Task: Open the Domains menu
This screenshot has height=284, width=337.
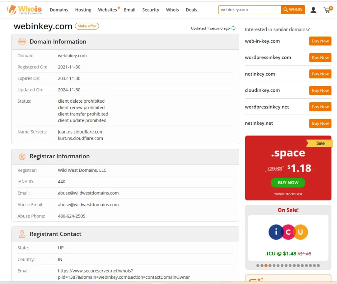Action: (x=59, y=10)
